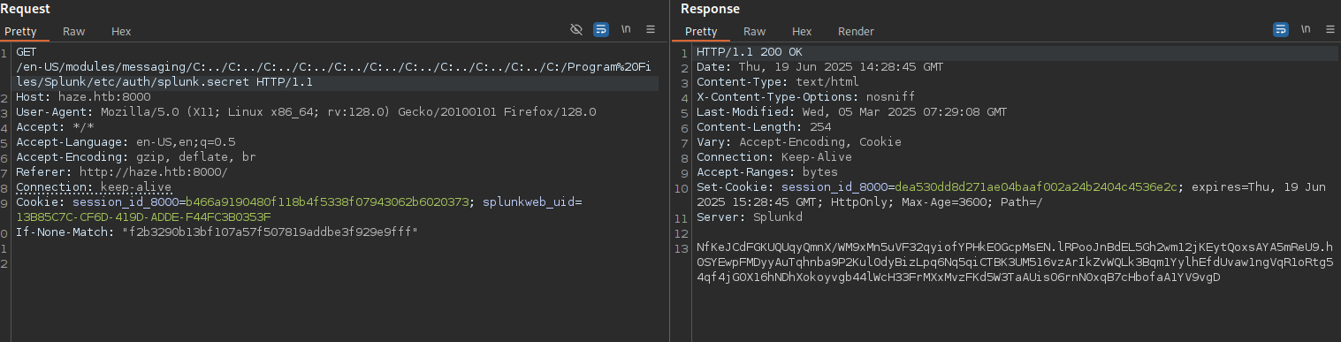1341x342 pixels.
Task: Click the Host: haze.htb:8000 header line
Action: pos(83,97)
